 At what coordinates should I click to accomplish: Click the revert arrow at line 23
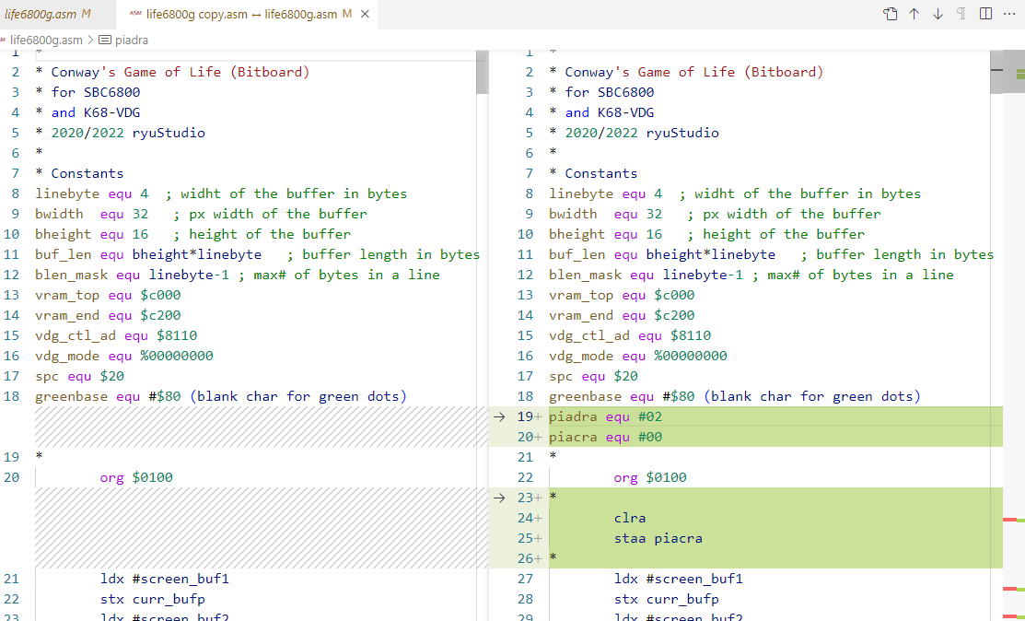coord(499,498)
